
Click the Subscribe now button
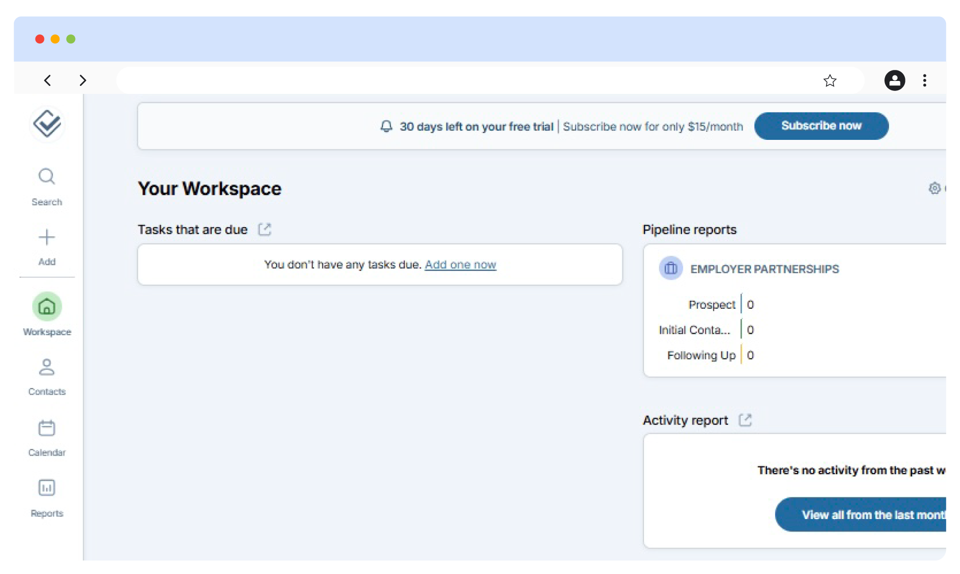tap(821, 126)
